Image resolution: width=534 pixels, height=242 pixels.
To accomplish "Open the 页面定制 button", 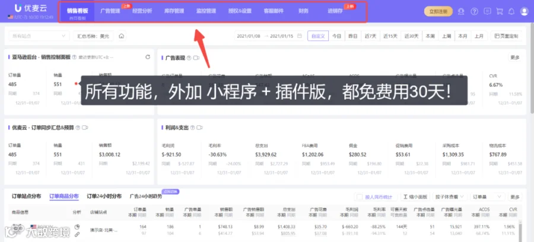I will coord(506,36).
